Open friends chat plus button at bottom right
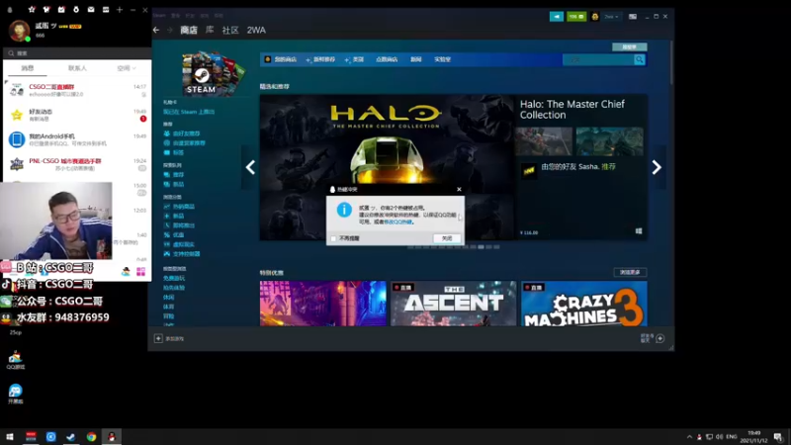This screenshot has width=791, height=445. click(x=659, y=338)
